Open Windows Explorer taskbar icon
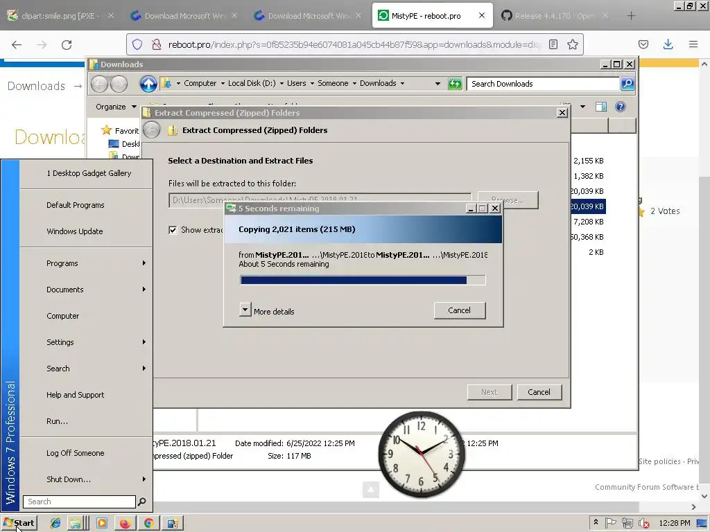The image size is (710, 532). point(76,524)
